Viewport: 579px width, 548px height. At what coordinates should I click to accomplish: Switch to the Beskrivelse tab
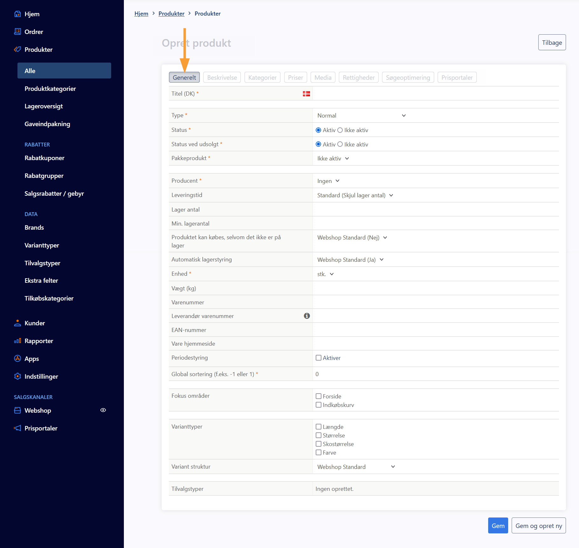pos(222,78)
